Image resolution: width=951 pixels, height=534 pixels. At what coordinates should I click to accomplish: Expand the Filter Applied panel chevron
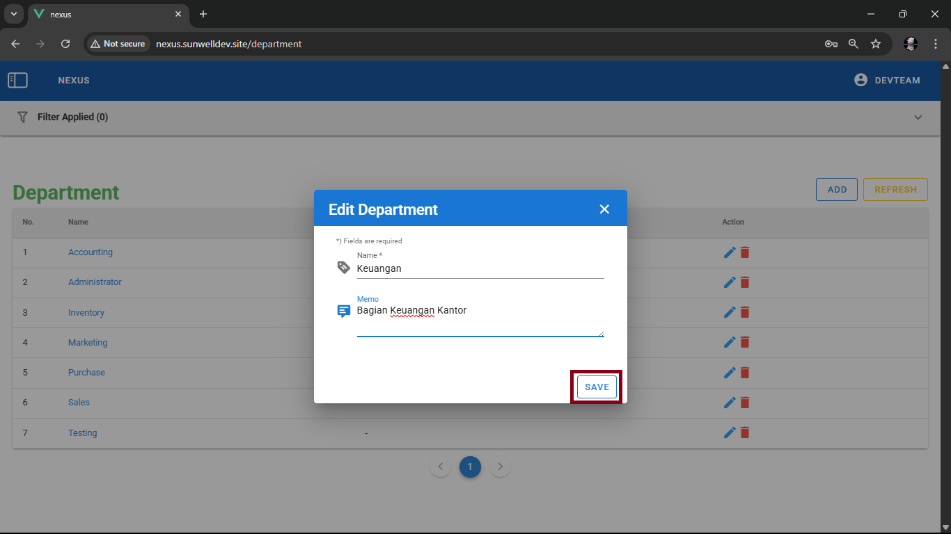[x=918, y=118]
